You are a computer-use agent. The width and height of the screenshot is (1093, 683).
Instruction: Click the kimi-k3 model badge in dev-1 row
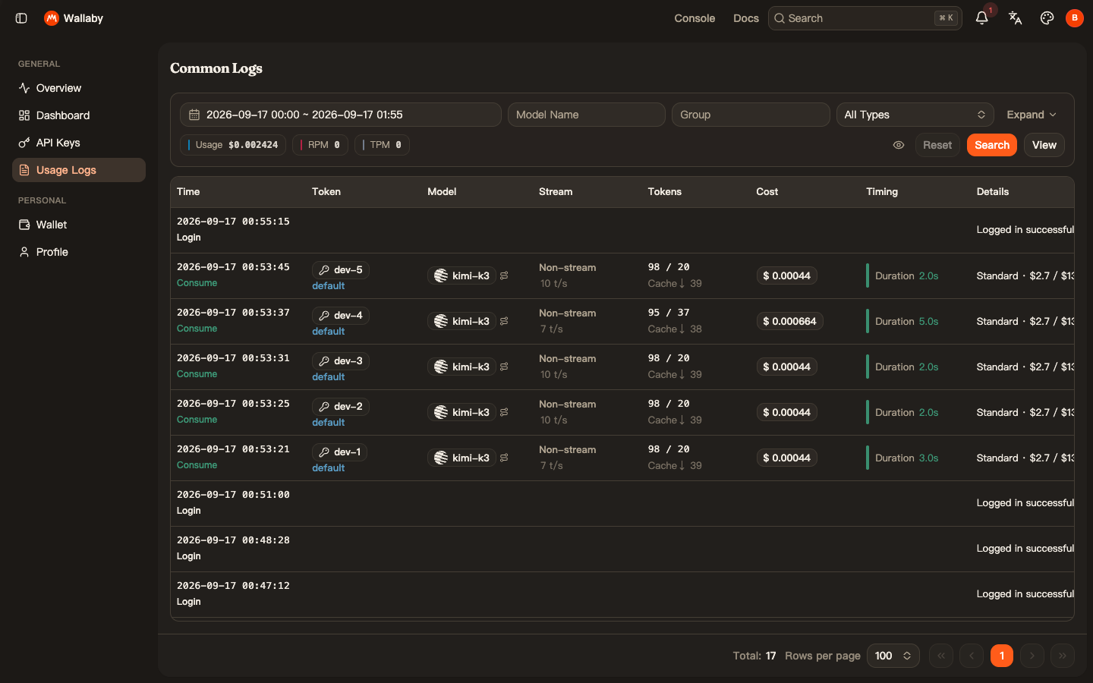pyautogui.click(x=461, y=458)
